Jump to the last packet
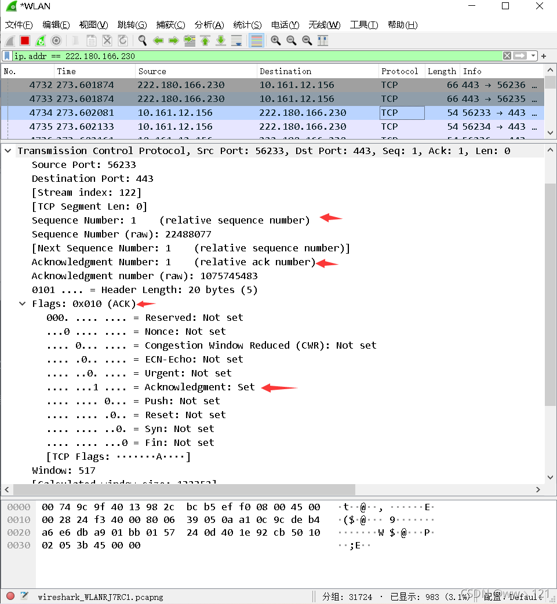557x604 pixels. [221, 41]
